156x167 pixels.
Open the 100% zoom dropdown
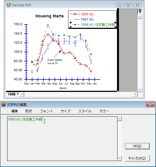pos(13,94)
